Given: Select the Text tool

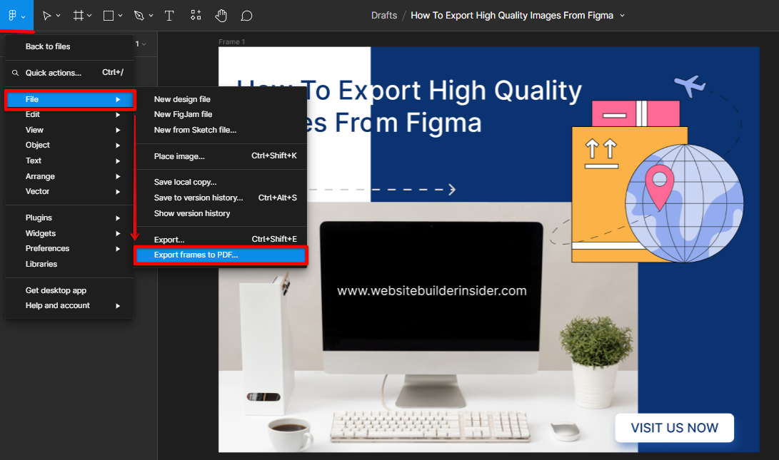Looking at the screenshot, I should (169, 16).
